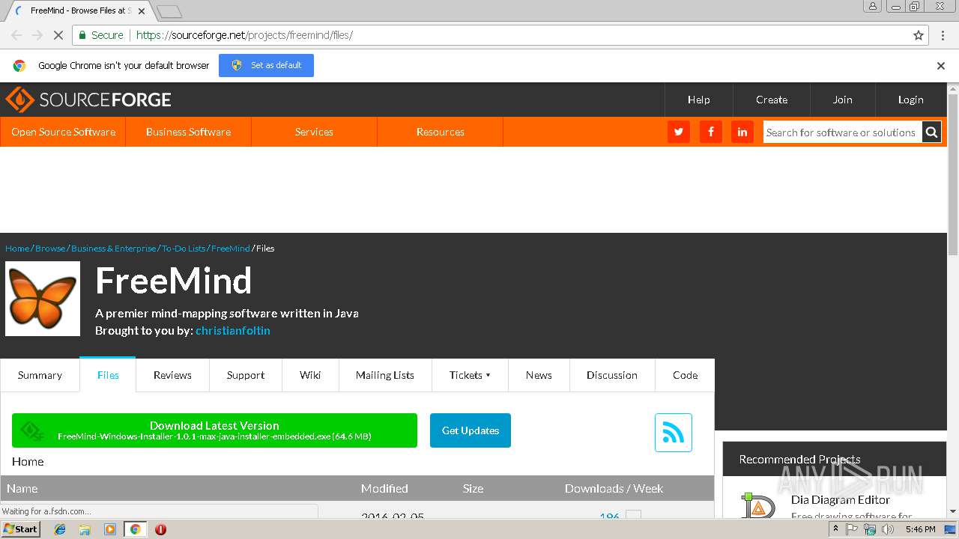
Task: Open the Login link
Action: 910,100
